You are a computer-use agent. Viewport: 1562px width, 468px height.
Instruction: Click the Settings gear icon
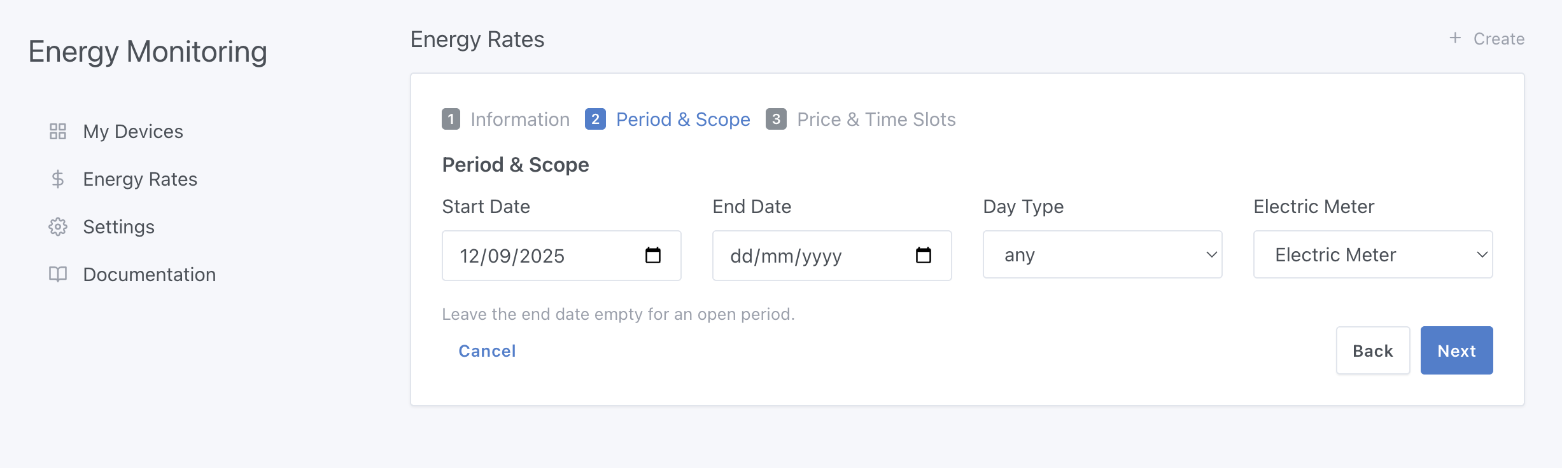tap(58, 227)
